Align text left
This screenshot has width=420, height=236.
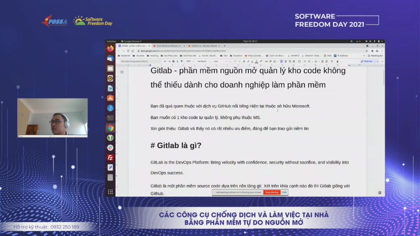click(x=281, y=61)
